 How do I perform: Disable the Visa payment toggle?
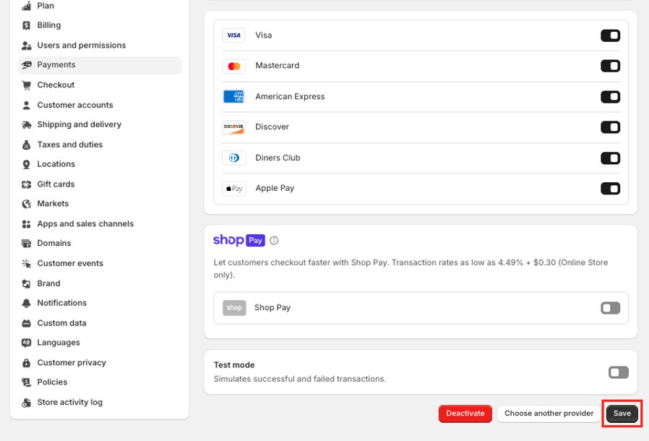coord(610,35)
